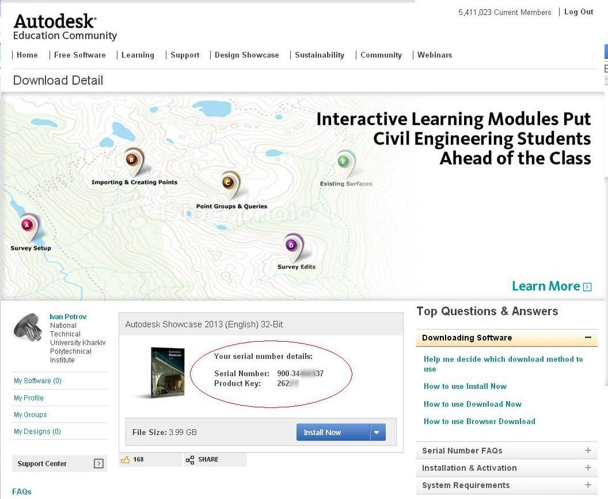Click the Autodesk Showcase 2013 title text
This screenshot has height=499, width=608.
coord(204,324)
